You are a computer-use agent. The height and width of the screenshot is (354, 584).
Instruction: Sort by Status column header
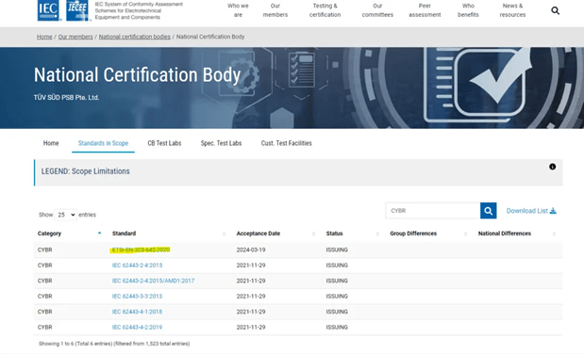[x=335, y=233]
